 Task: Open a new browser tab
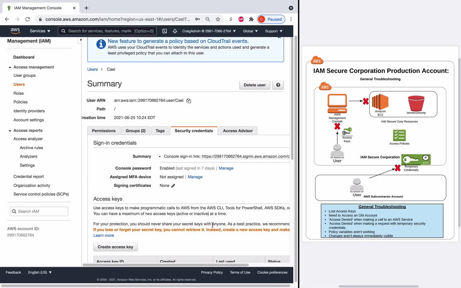(86, 8)
